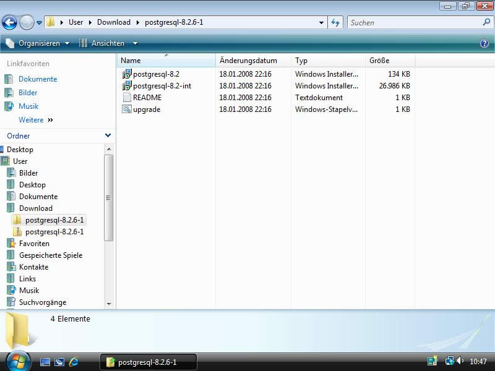This screenshot has height=371, width=495.
Task: Click Switch between windows quick launch icon
Action: click(59, 362)
